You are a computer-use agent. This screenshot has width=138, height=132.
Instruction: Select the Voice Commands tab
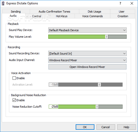click(x=92, y=16)
